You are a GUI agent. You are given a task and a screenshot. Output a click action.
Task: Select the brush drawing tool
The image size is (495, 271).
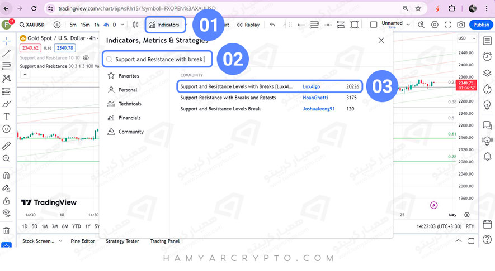6,104
